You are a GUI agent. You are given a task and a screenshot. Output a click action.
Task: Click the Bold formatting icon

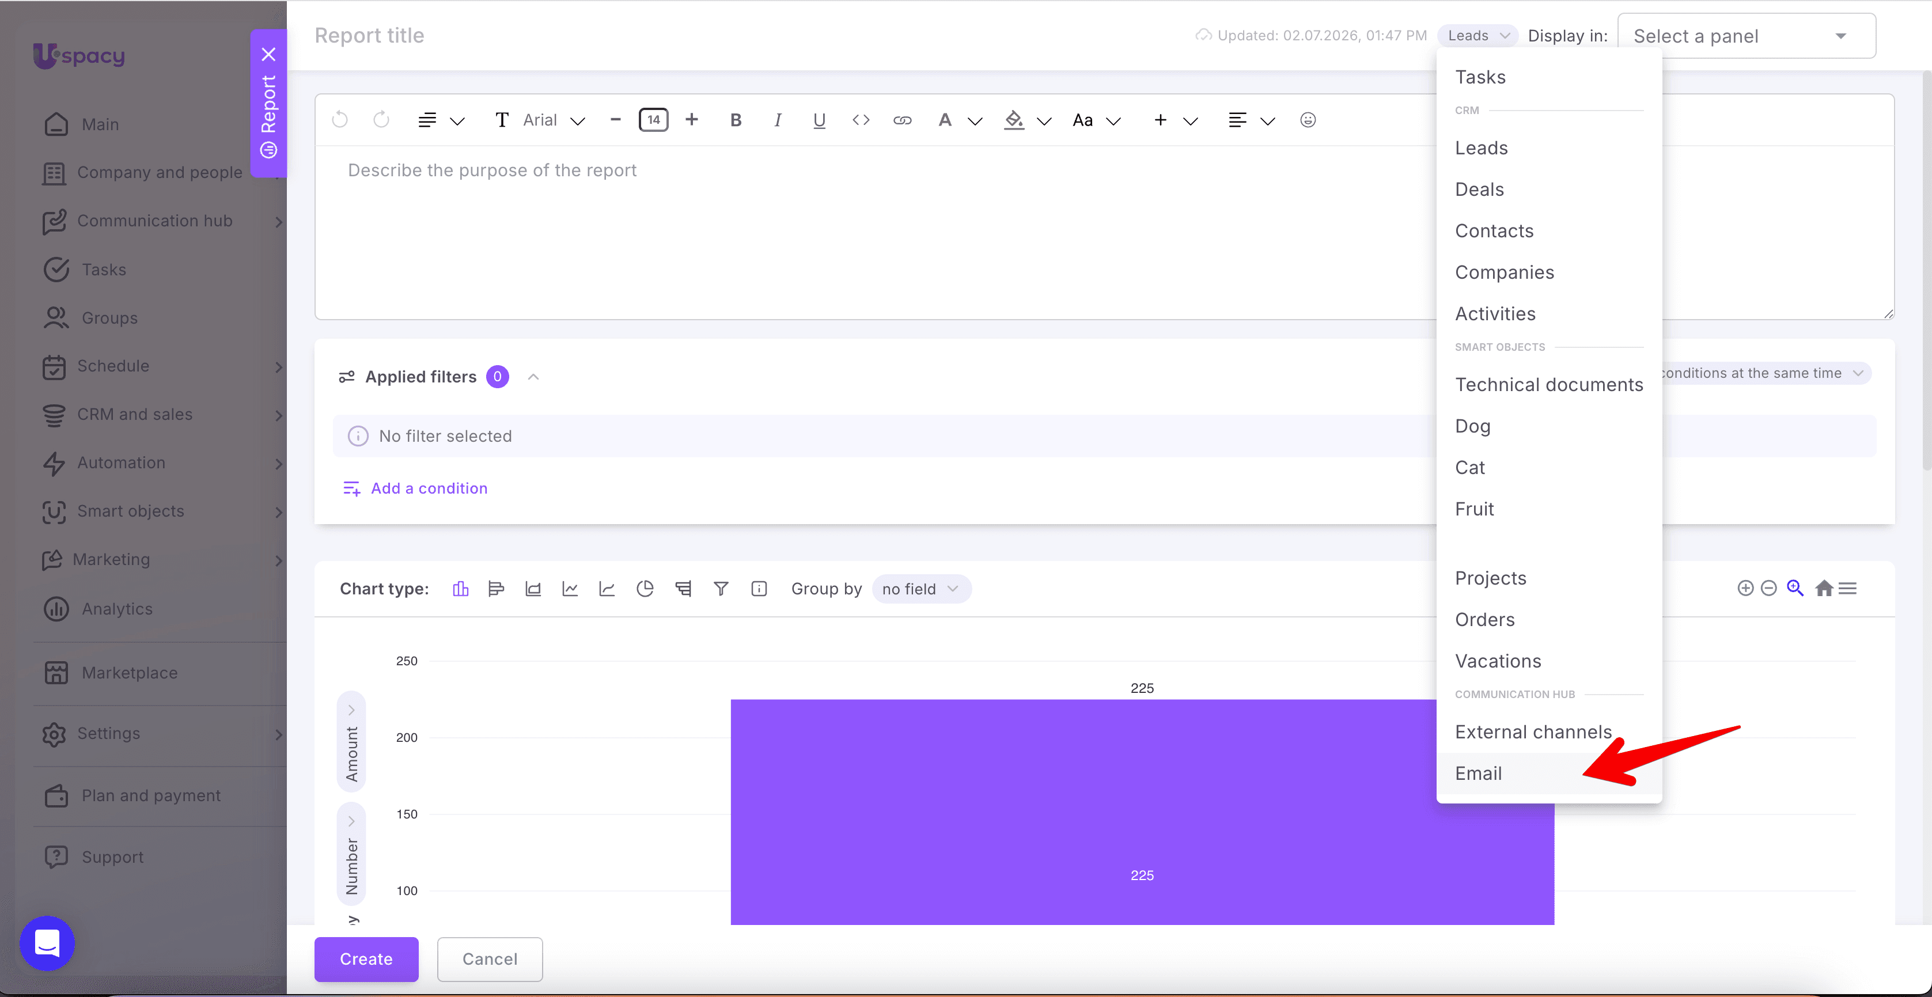pyautogui.click(x=736, y=120)
